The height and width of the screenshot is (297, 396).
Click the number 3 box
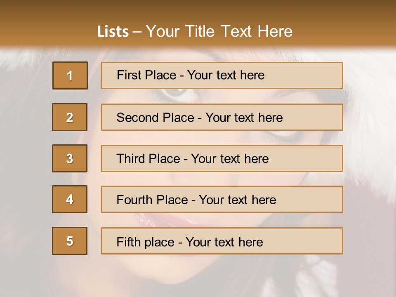70,158
